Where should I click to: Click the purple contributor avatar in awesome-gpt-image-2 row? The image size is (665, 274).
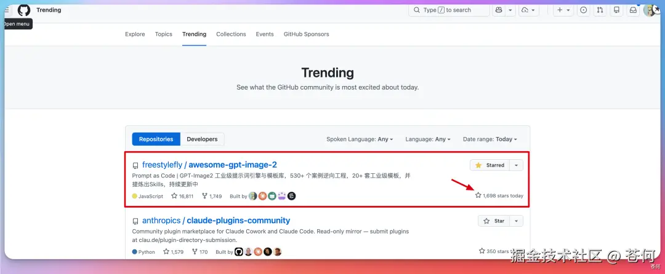pos(281,196)
